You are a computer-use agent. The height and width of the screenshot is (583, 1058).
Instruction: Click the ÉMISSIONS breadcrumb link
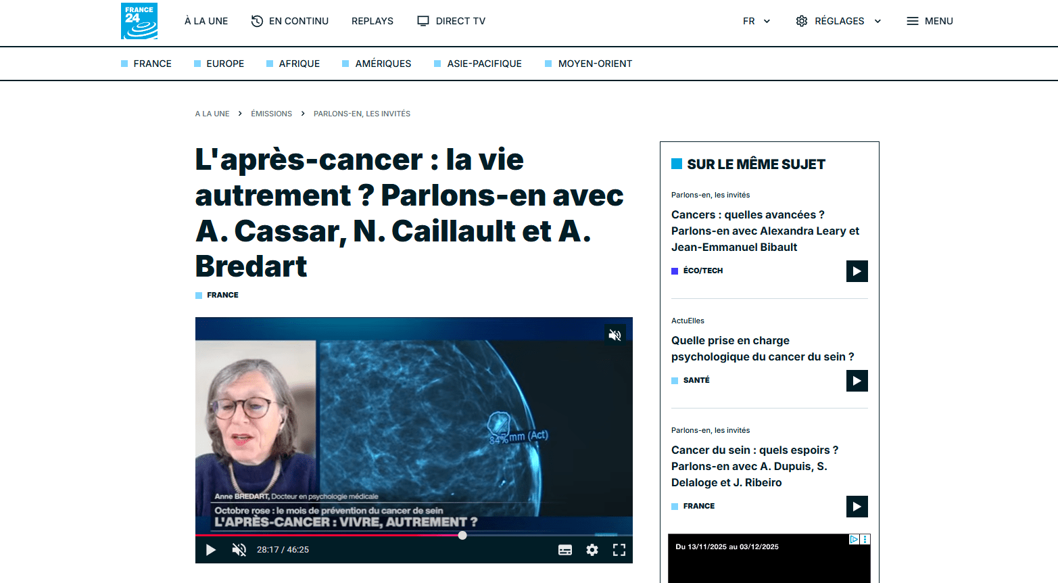(x=271, y=114)
